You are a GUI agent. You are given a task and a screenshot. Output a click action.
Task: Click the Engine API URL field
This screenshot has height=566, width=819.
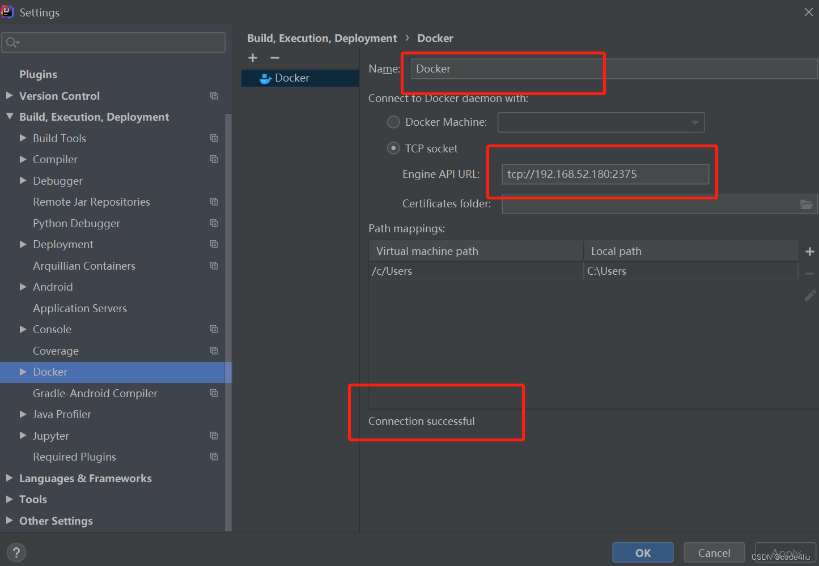[x=605, y=174]
